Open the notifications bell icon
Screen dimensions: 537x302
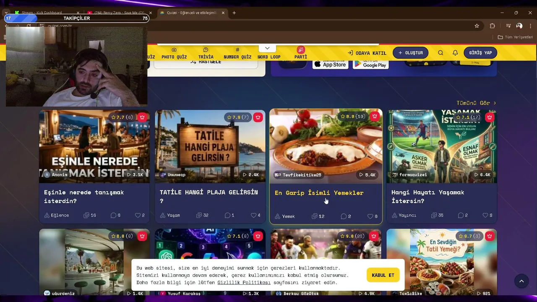pos(455,53)
